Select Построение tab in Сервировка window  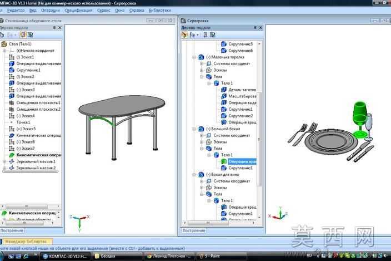194,230
